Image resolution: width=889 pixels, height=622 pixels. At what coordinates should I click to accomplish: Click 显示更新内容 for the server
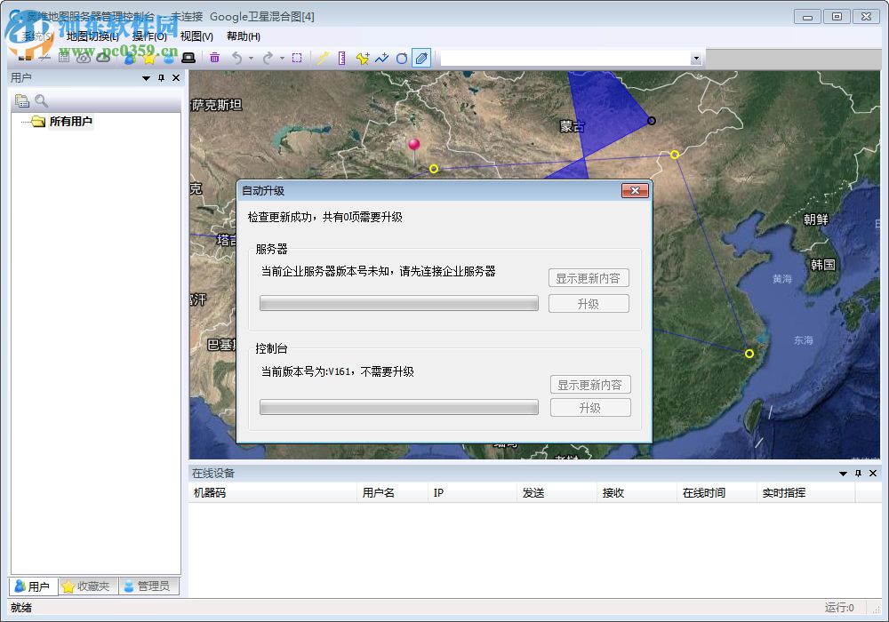[x=589, y=277]
